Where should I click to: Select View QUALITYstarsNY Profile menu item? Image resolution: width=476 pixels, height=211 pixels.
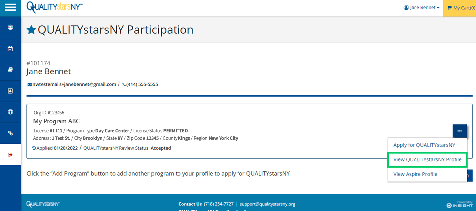point(427,160)
